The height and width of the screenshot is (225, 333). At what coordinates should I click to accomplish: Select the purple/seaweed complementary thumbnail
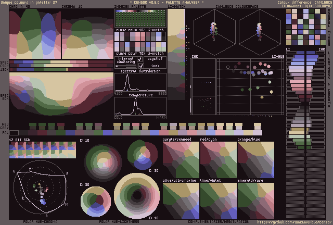click(x=181, y=159)
